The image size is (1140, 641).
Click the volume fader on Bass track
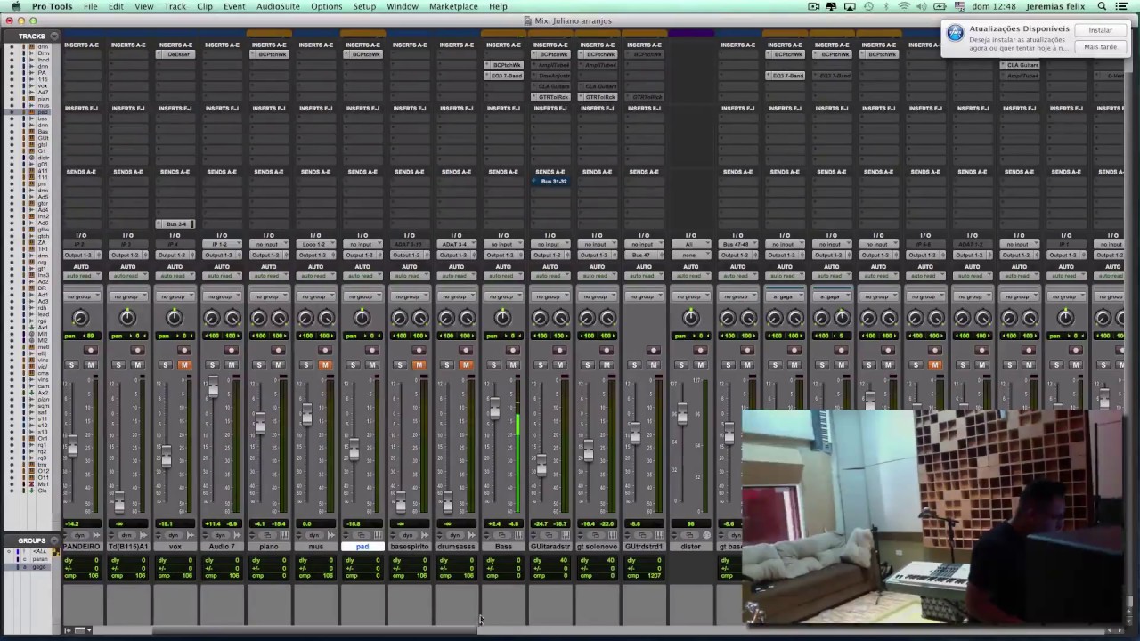[x=494, y=409]
